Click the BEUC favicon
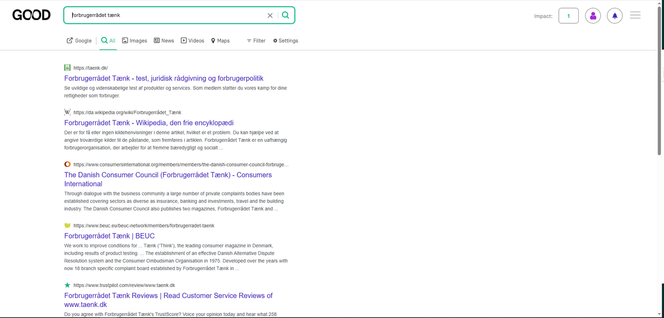The width and height of the screenshot is (664, 318). pos(67,226)
